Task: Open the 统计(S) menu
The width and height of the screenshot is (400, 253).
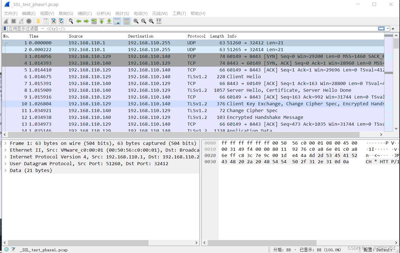Action: click(x=122, y=13)
